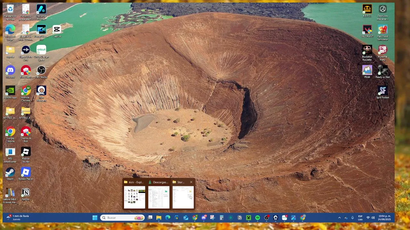The image size is (410, 230).
Task: Select the Discord desktop icon
Action: 10,73
